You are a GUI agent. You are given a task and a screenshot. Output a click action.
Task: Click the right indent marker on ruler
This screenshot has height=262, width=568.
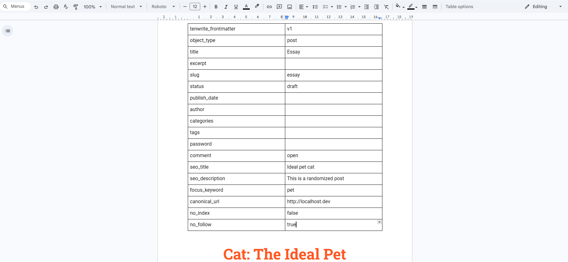380,18
